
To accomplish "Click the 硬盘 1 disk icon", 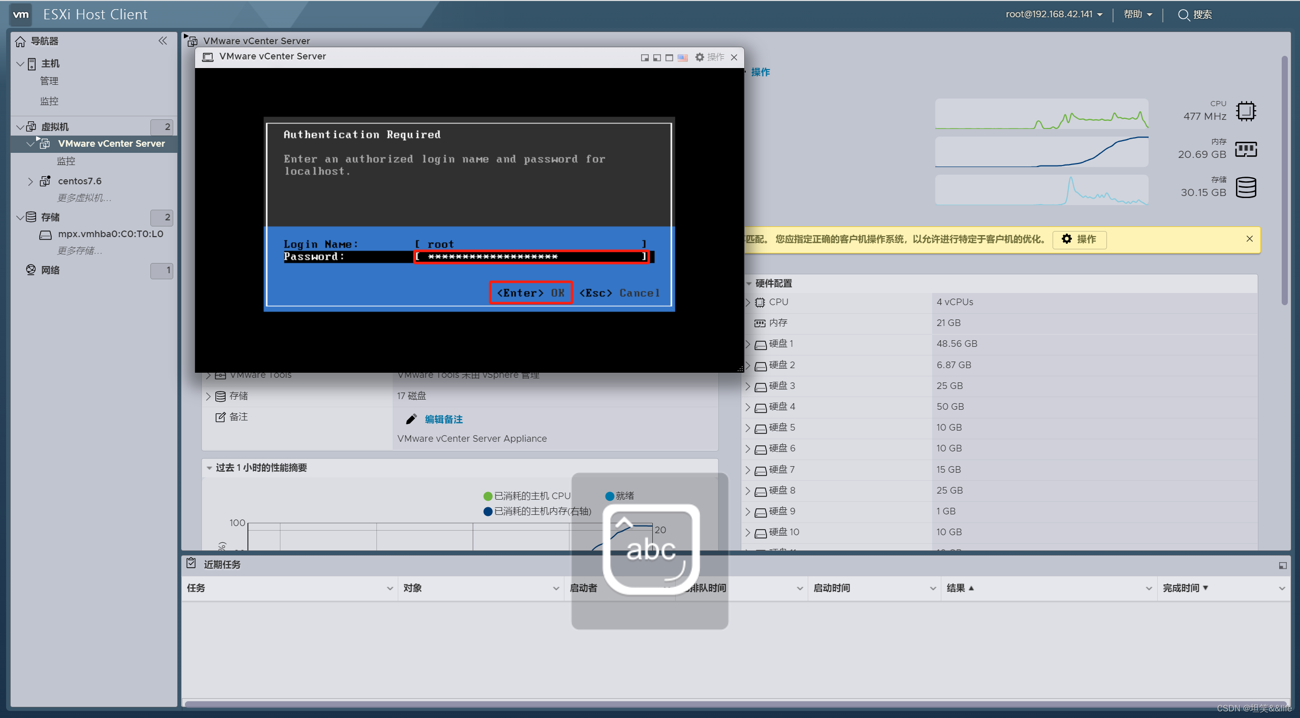I will coord(760,345).
